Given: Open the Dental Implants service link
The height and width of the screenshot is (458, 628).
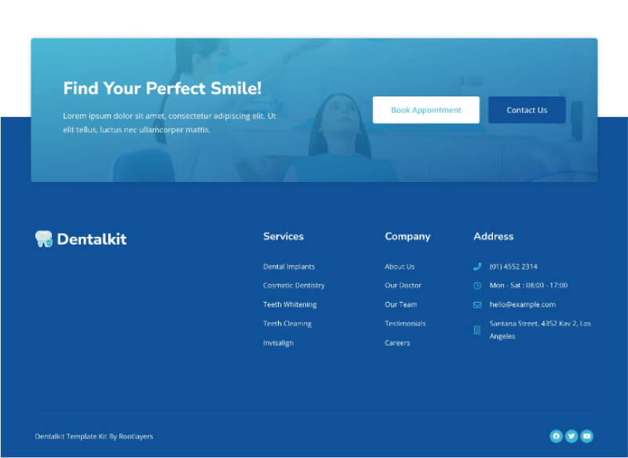Looking at the screenshot, I should pos(289,267).
